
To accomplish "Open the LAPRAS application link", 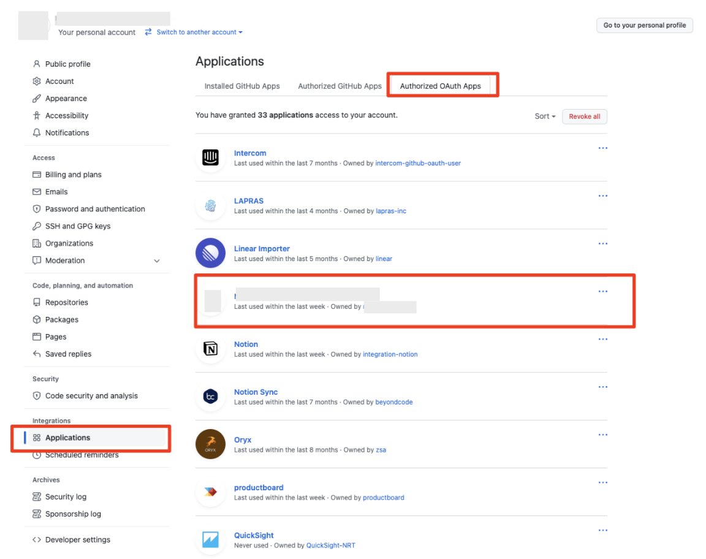I will coord(249,201).
